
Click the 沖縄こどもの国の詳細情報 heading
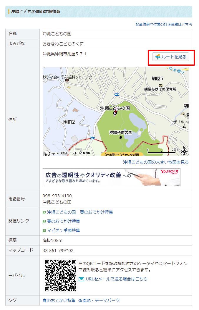click(x=36, y=12)
